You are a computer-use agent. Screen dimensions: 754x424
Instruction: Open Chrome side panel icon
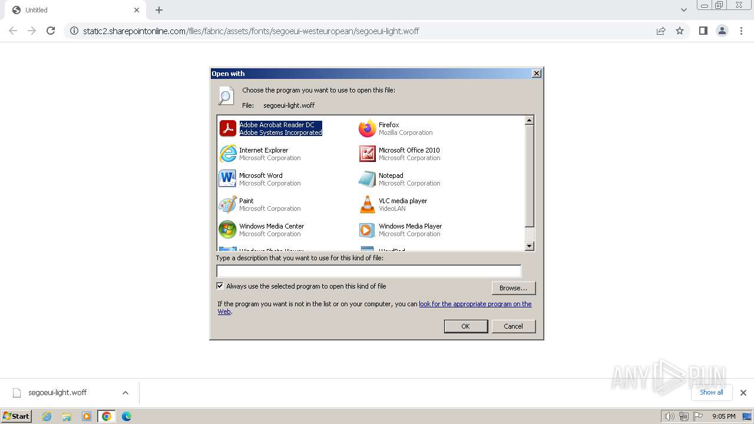pyautogui.click(x=703, y=31)
